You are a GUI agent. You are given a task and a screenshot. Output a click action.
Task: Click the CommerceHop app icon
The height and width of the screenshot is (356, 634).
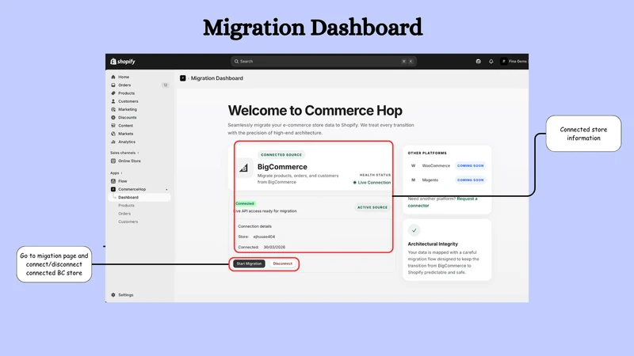tap(113, 189)
